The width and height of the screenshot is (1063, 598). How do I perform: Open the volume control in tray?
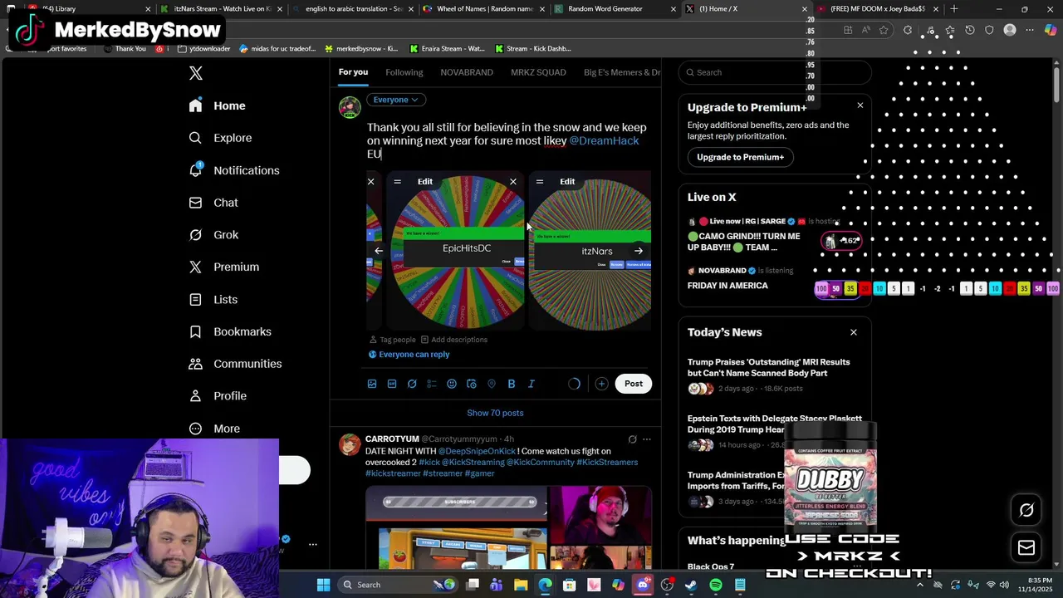[1005, 585]
